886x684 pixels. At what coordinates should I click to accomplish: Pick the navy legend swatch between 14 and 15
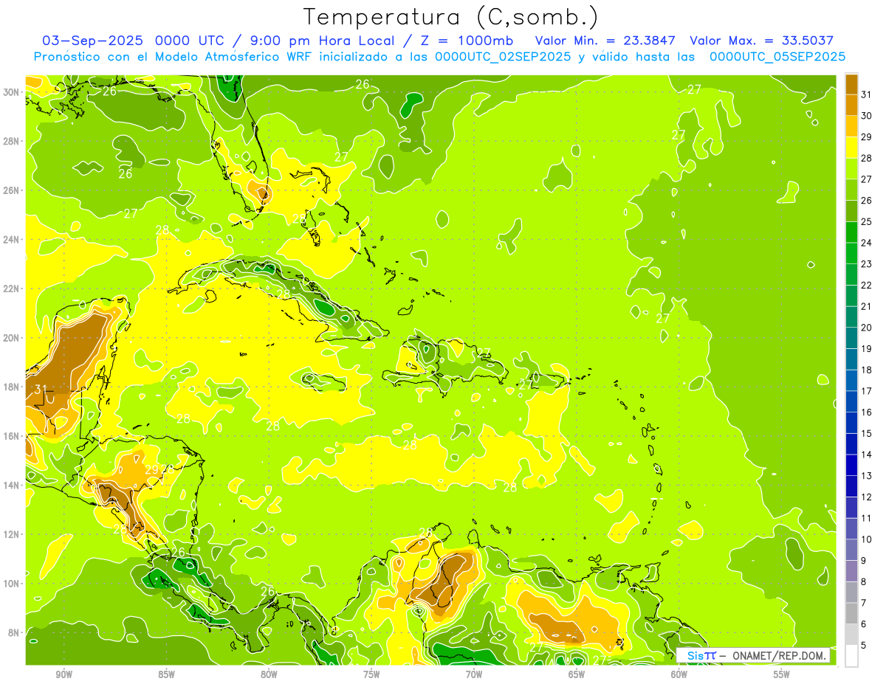(x=851, y=444)
